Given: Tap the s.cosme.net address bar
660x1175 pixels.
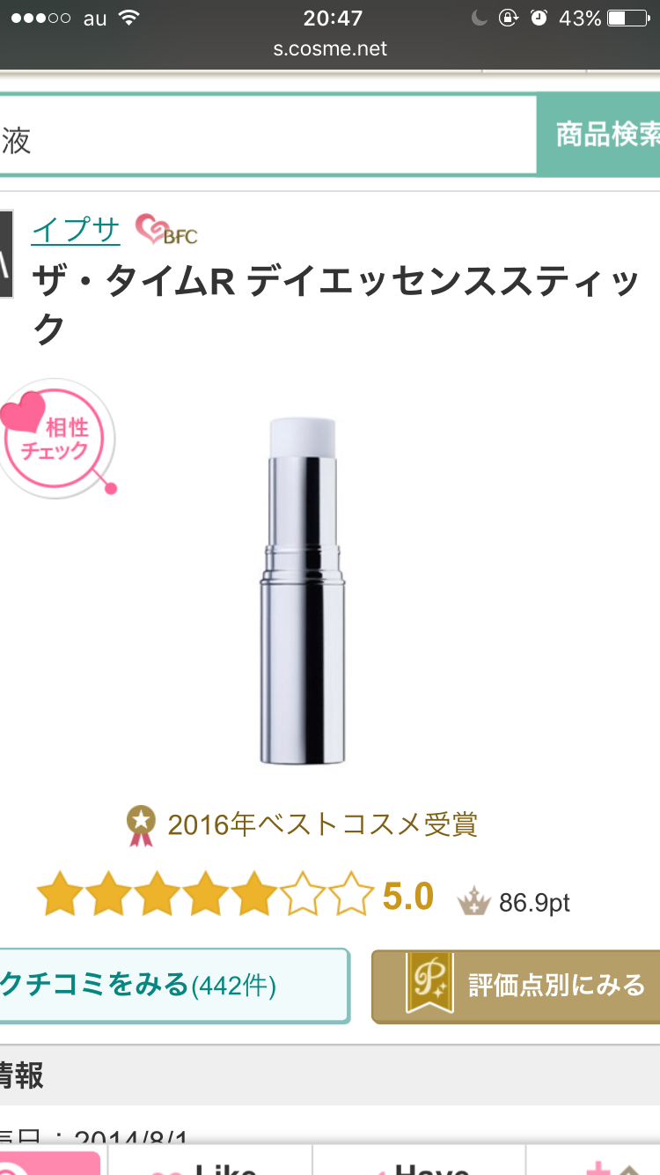Looking at the screenshot, I should pyautogui.click(x=330, y=49).
